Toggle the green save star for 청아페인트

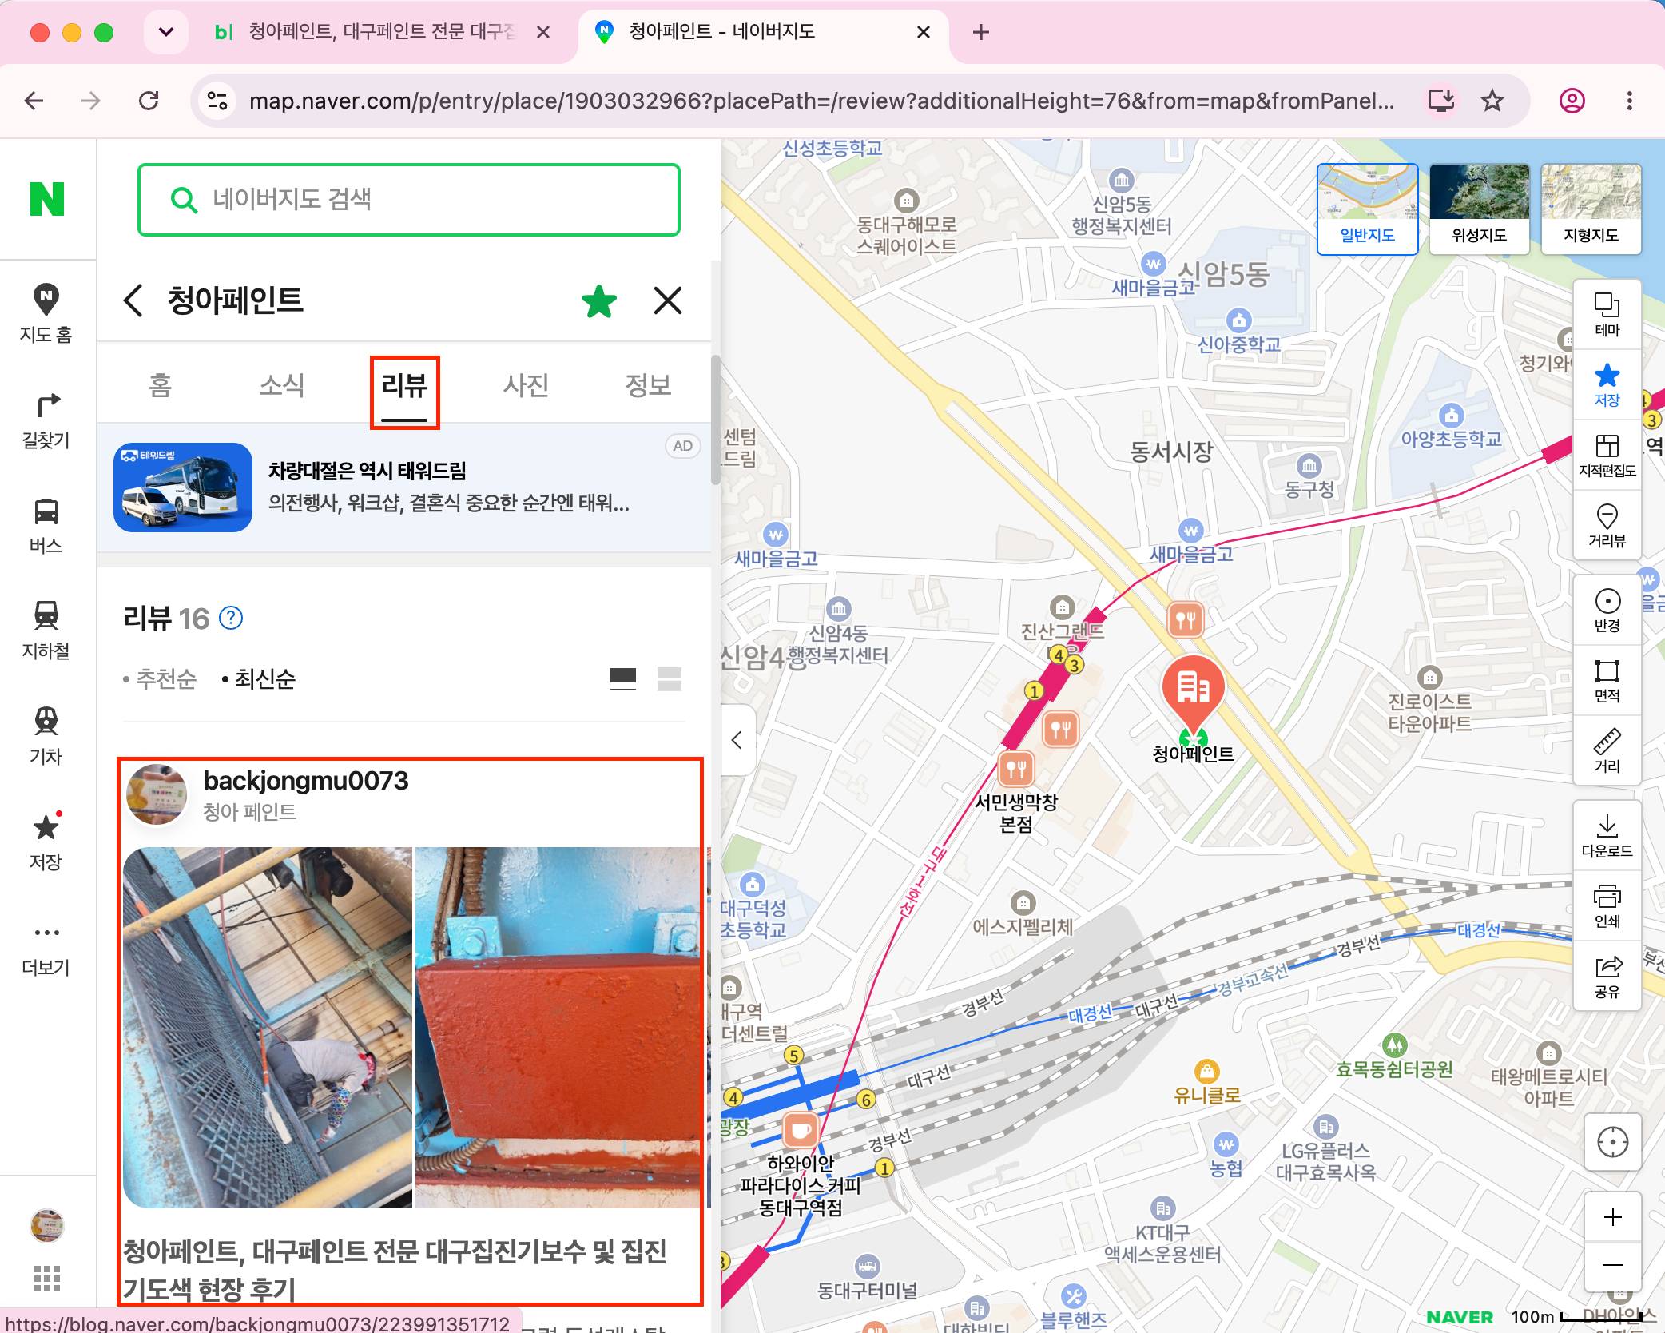pos(598,301)
